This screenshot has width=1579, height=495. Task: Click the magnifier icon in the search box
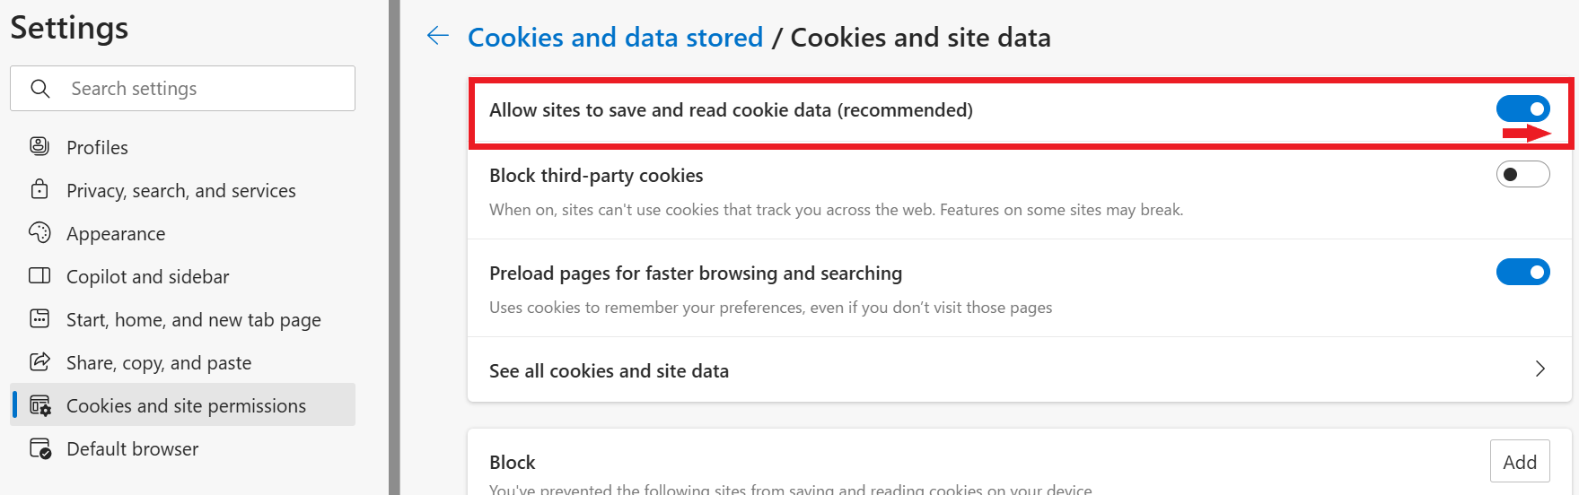(40, 89)
